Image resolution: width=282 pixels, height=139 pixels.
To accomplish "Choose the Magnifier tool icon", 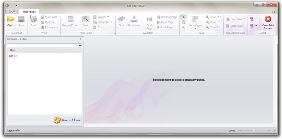I will click(x=183, y=27).
